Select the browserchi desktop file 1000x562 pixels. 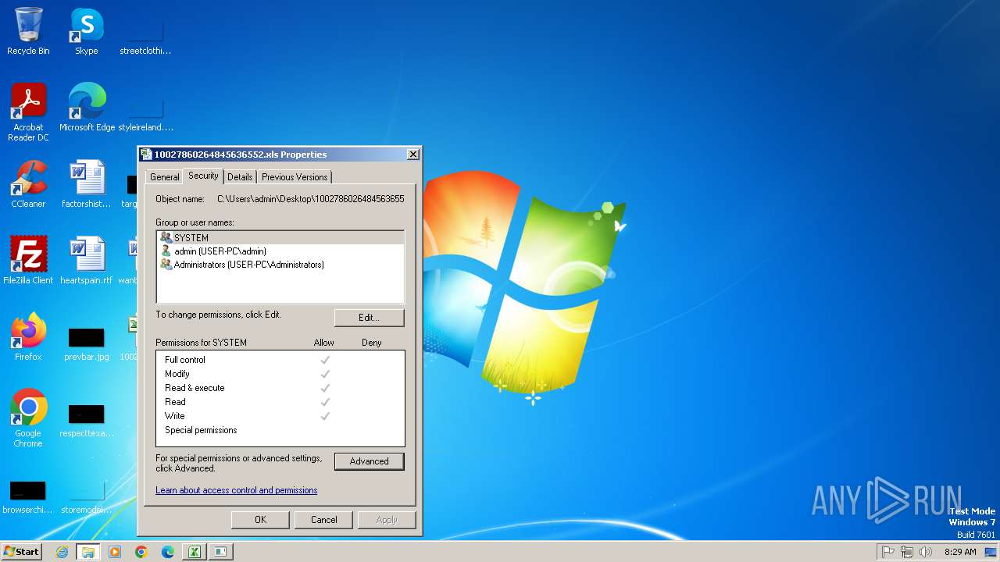pyautogui.click(x=28, y=496)
